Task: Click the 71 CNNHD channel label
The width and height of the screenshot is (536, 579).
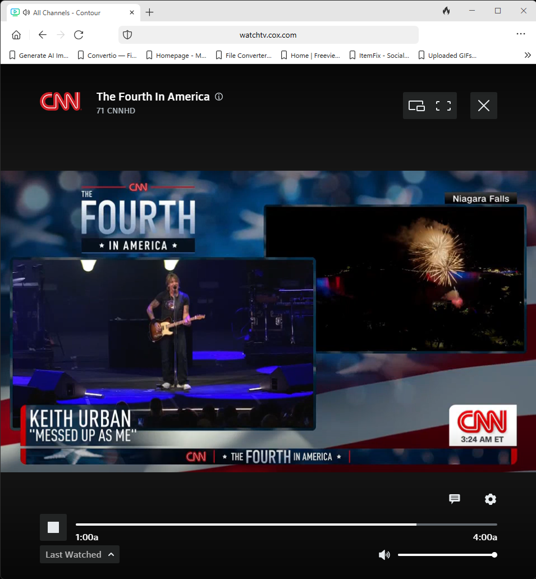Action: [x=116, y=111]
